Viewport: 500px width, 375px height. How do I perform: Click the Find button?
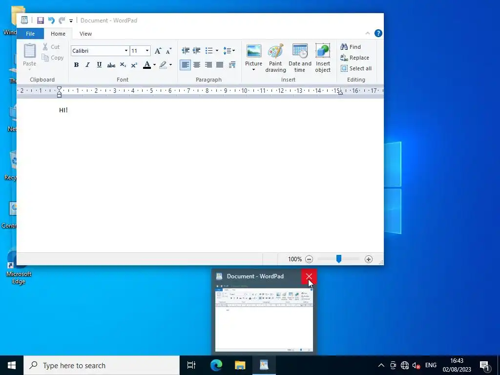tap(351, 47)
